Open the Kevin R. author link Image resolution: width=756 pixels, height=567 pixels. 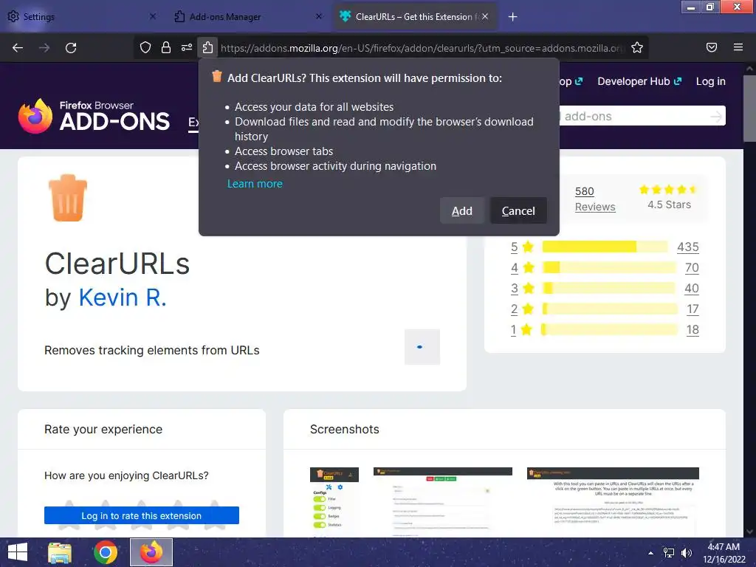[123, 297]
